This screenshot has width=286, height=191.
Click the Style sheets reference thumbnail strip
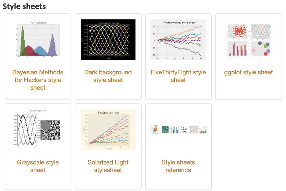[x=178, y=129]
